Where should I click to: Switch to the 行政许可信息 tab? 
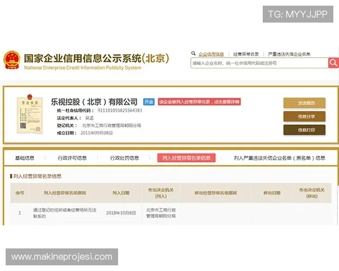72,158
